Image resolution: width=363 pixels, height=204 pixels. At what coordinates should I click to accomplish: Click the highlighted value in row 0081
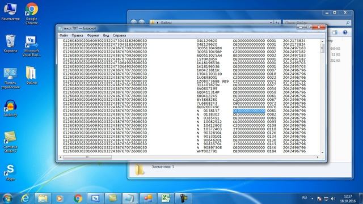[249, 111]
